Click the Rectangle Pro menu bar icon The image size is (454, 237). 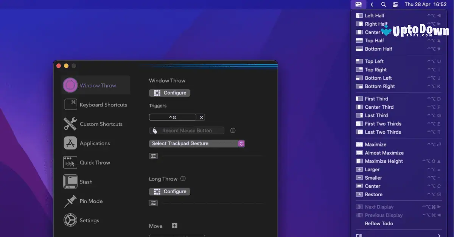coord(358,4)
